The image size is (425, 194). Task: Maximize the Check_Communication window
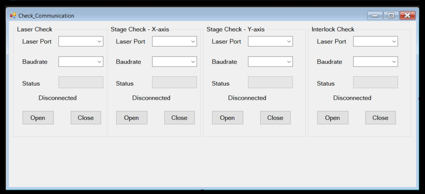tap(391, 16)
